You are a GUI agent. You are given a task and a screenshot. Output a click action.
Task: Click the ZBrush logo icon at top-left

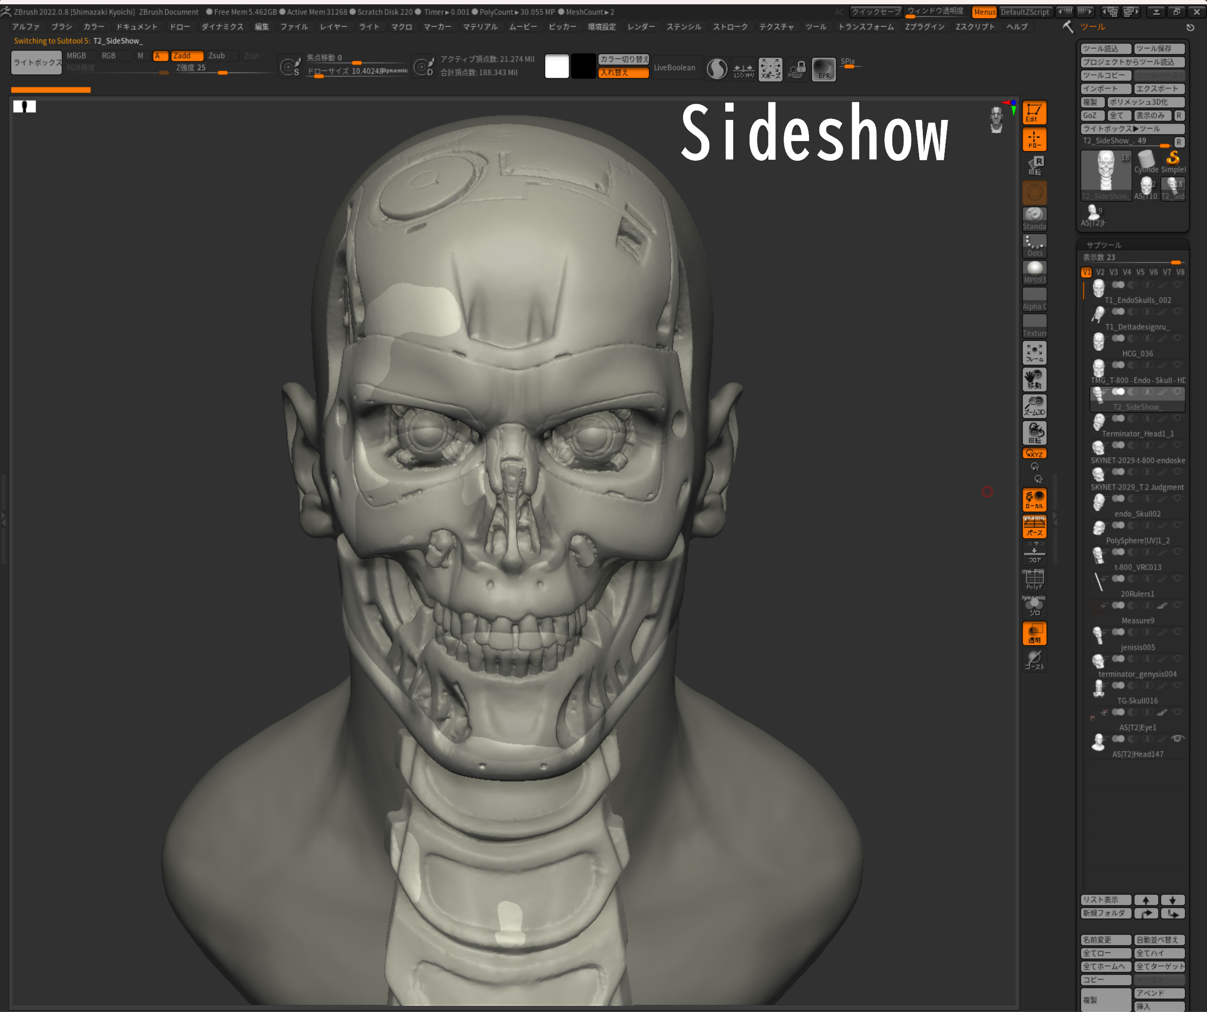(6, 12)
